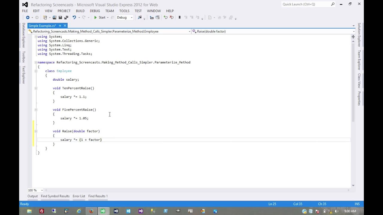The width and height of the screenshot is (383, 215).
Task: Save Simple Example.cs with the disk icon
Action: 60,18
